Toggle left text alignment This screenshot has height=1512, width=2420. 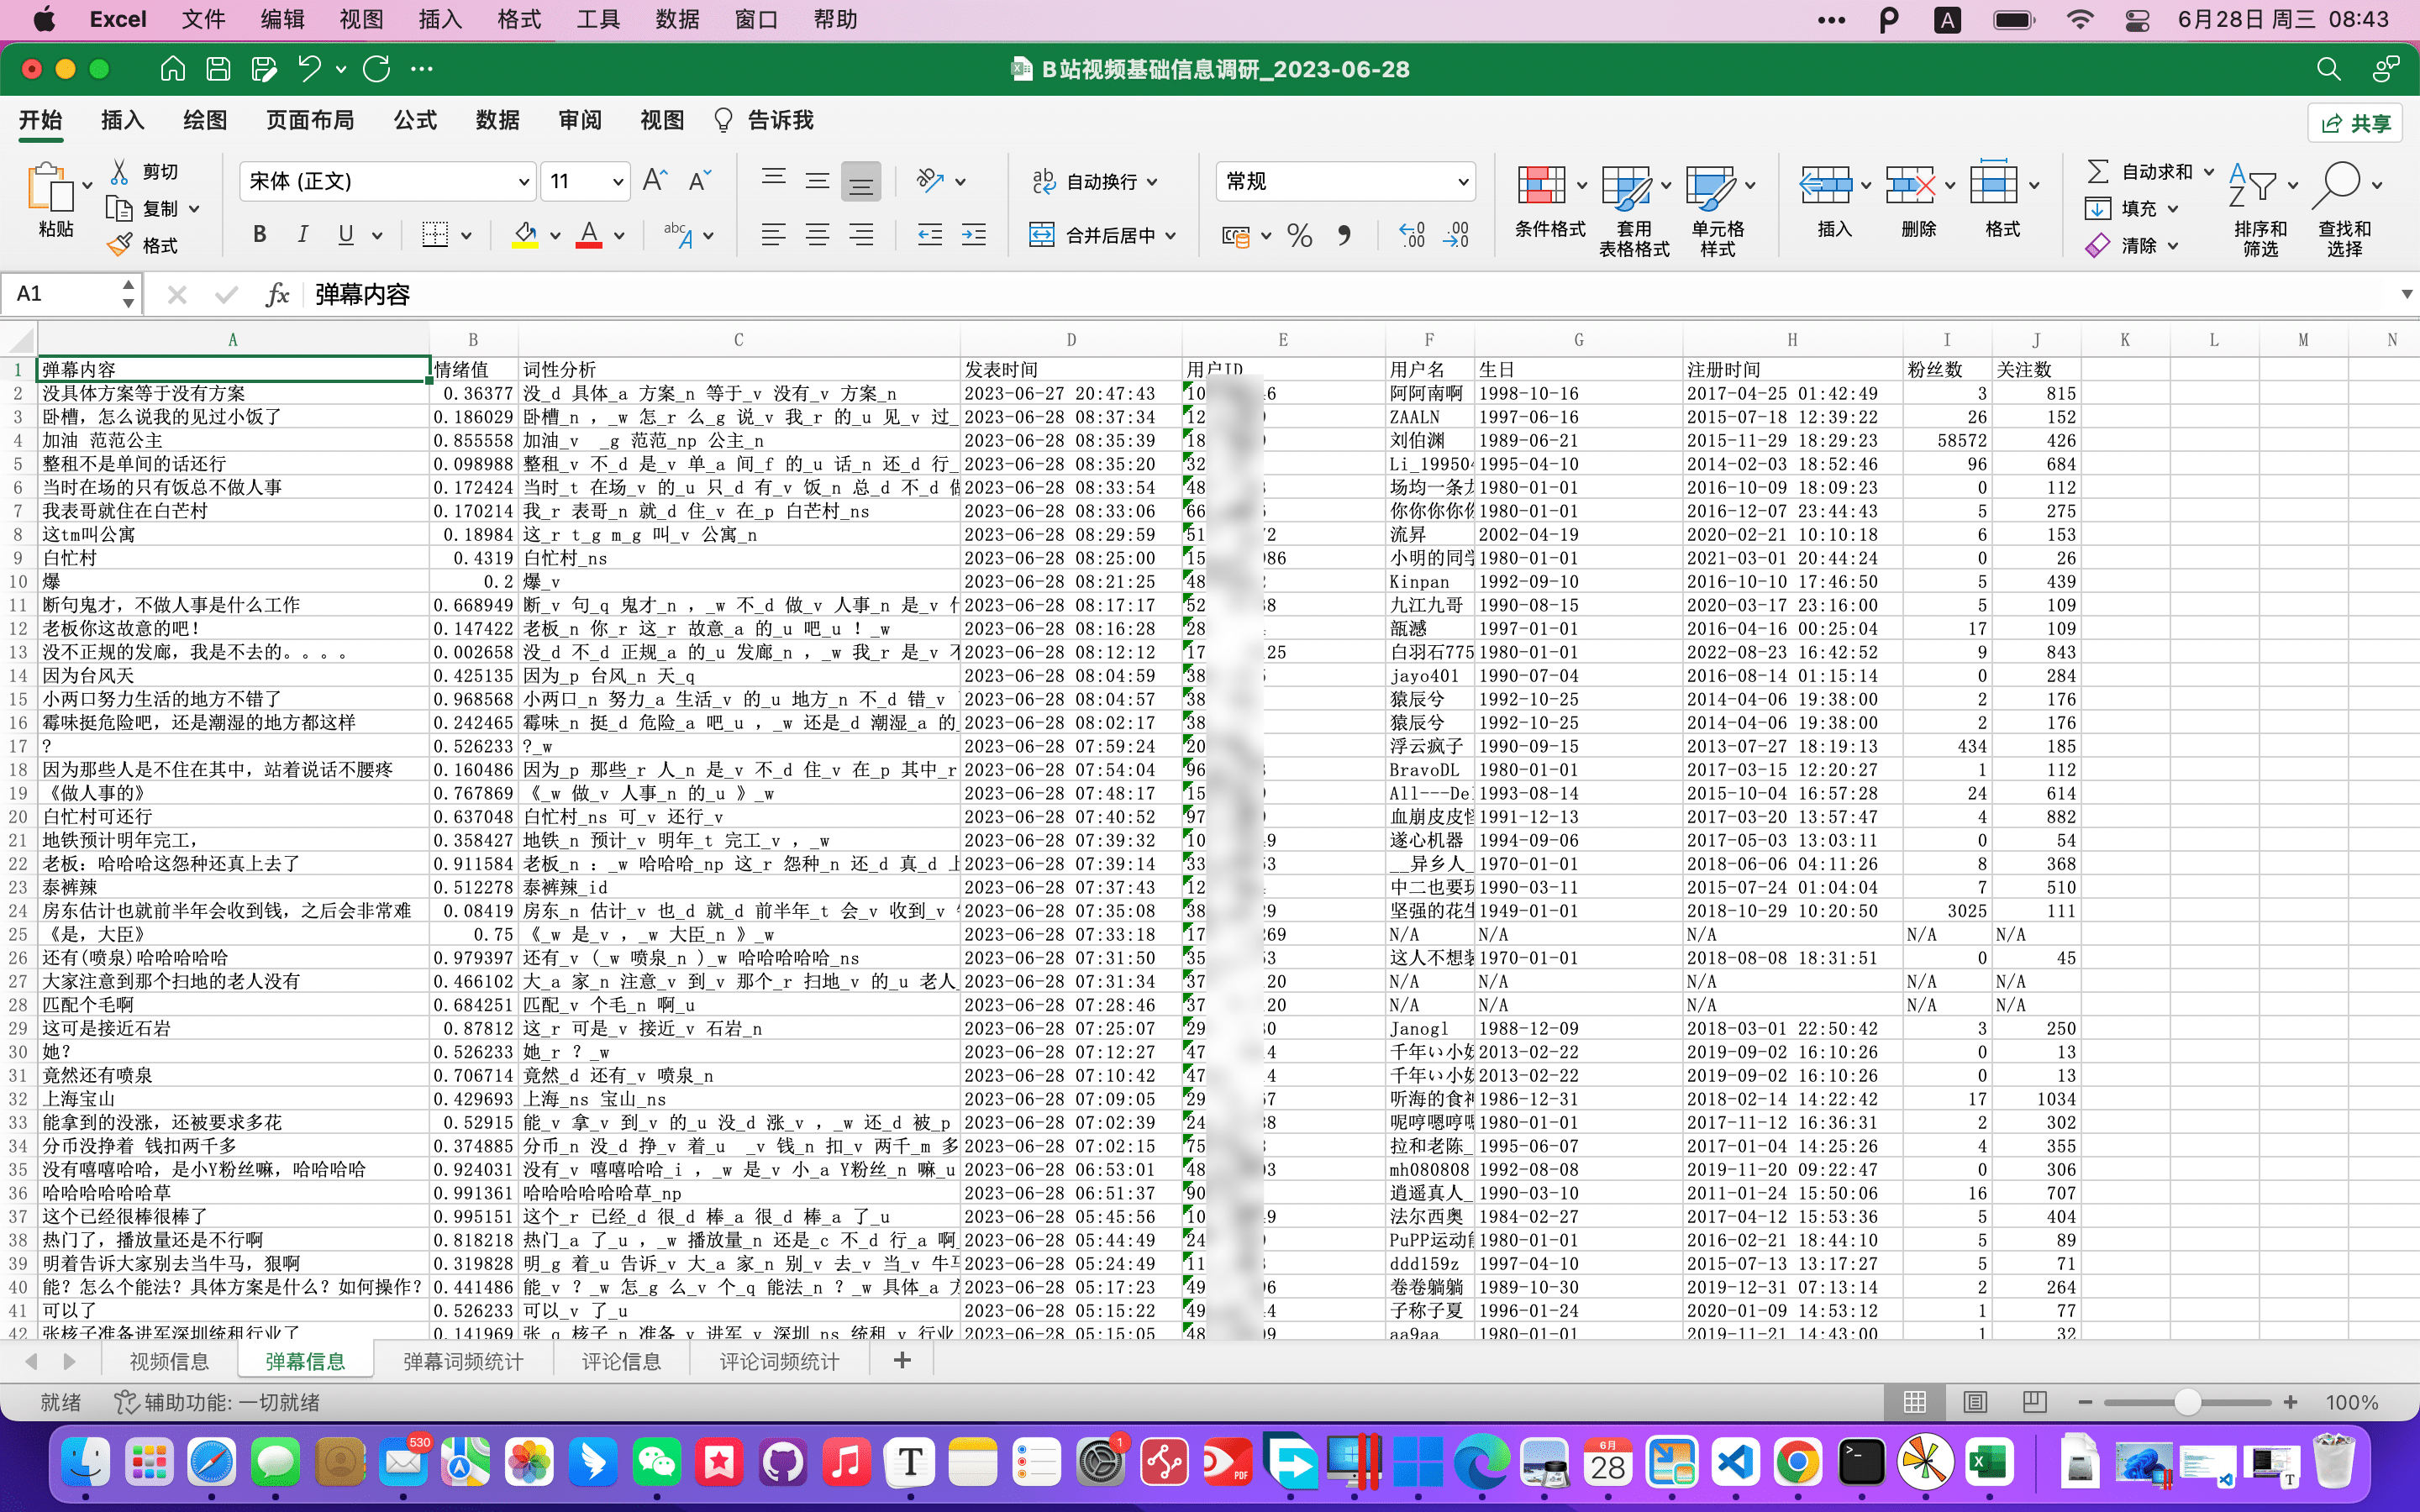click(773, 235)
